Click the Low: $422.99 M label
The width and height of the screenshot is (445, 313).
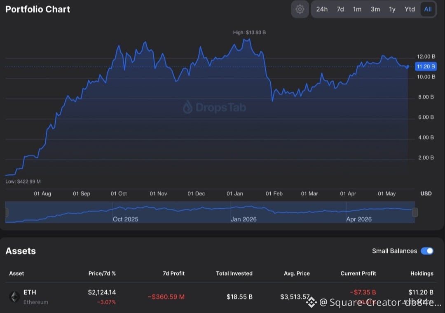tap(23, 181)
